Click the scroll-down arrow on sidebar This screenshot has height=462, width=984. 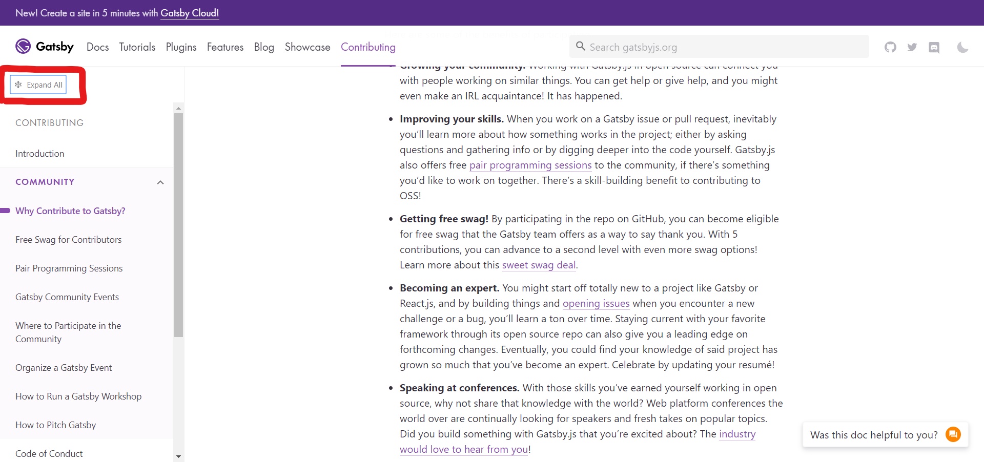(178, 456)
